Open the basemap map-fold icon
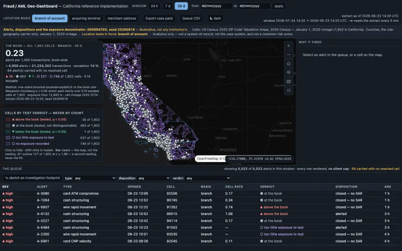 [289, 82]
